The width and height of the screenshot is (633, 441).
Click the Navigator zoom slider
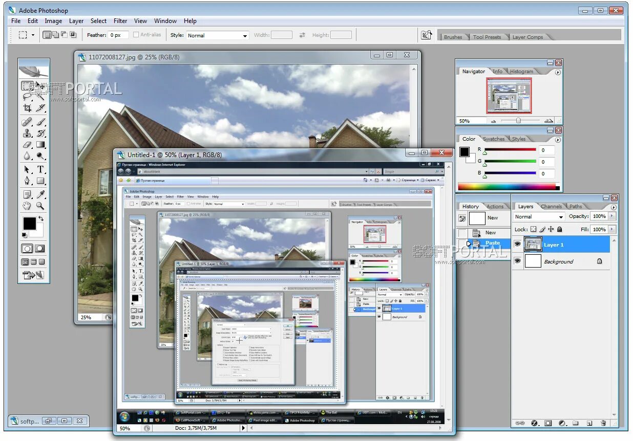click(519, 121)
